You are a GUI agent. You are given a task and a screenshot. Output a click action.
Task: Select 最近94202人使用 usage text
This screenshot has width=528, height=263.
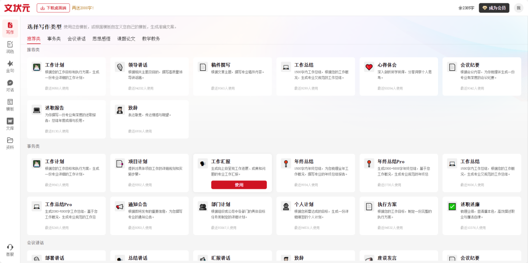click(141, 88)
